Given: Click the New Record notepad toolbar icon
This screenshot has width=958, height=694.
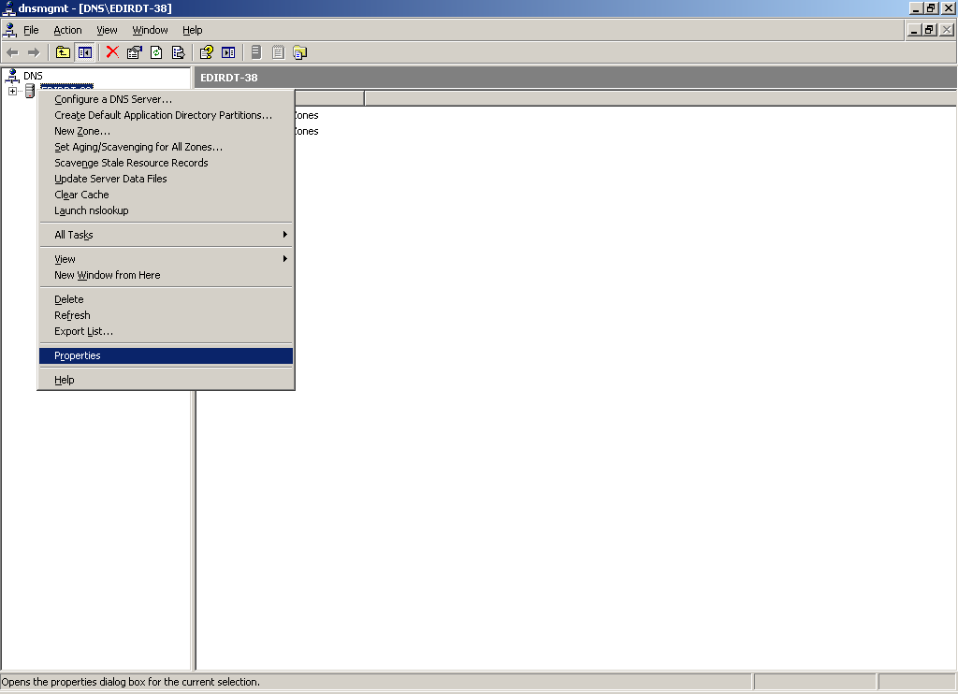Looking at the screenshot, I should click(278, 52).
